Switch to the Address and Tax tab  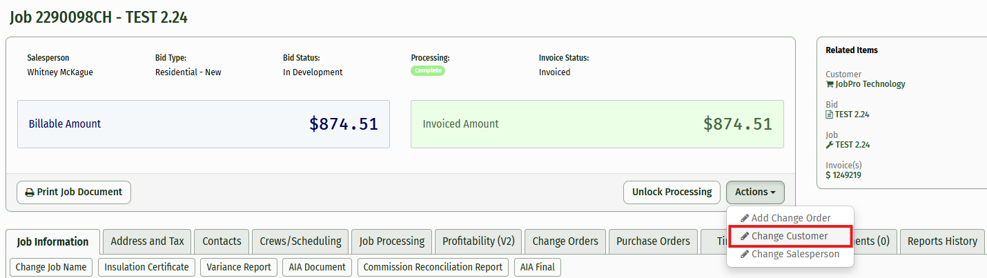pyautogui.click(x=148, y=241)
